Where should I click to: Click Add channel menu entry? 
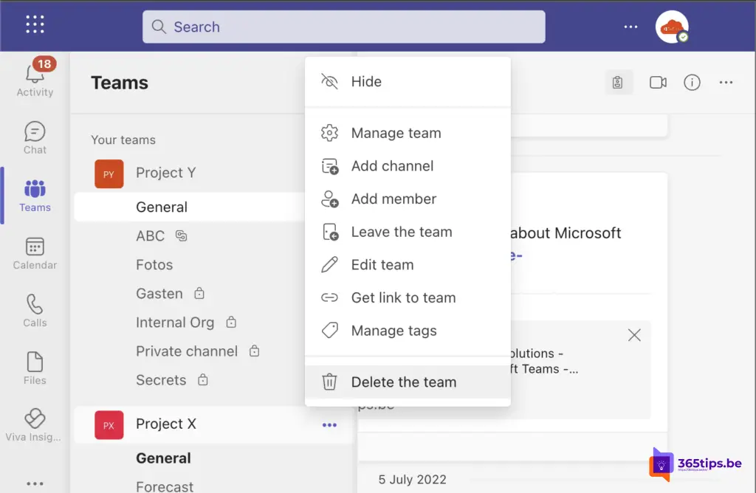point(392,166)
